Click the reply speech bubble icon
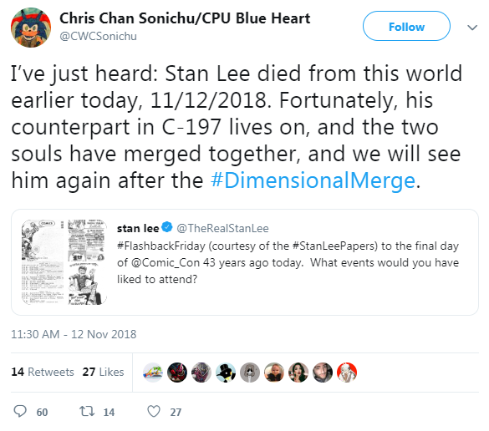The height and width of the screenshot is (431, 489). click(x=20, y=411)
